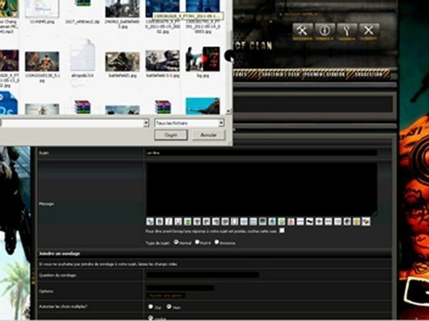Click the Question du sondage input field

tap(203, 275)
